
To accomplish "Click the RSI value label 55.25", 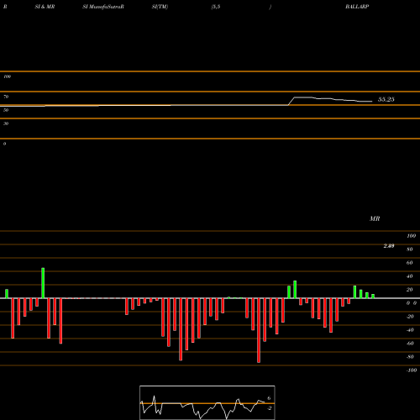I will [x=386, y=99].
